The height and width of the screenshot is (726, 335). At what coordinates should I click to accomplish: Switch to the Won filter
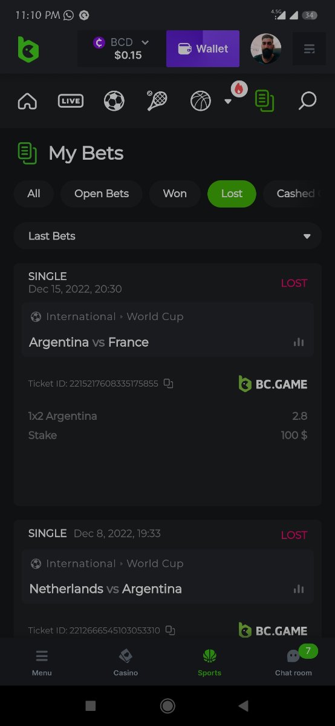coord(175,194)
